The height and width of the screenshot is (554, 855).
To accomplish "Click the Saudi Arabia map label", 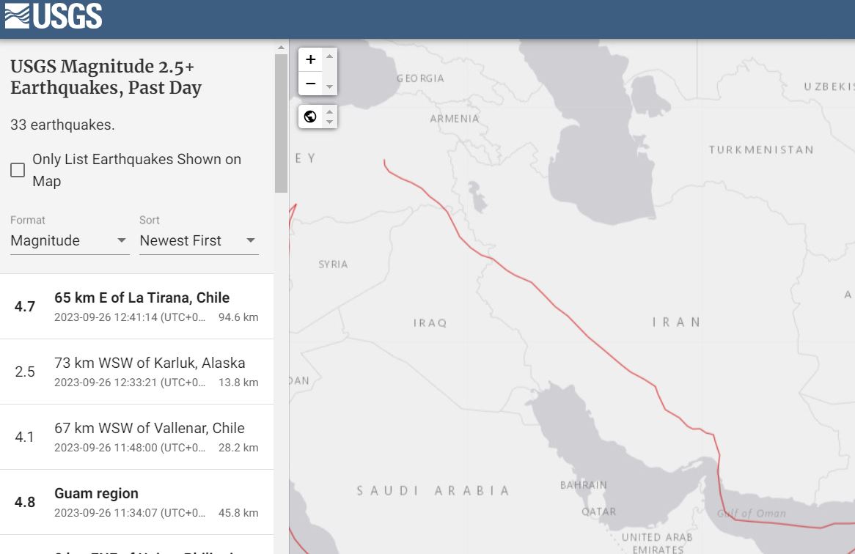I will point(433,490).
